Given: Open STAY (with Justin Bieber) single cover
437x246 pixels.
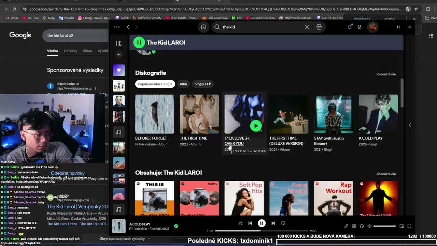Looking at the screenshot, I should (334, 114).
